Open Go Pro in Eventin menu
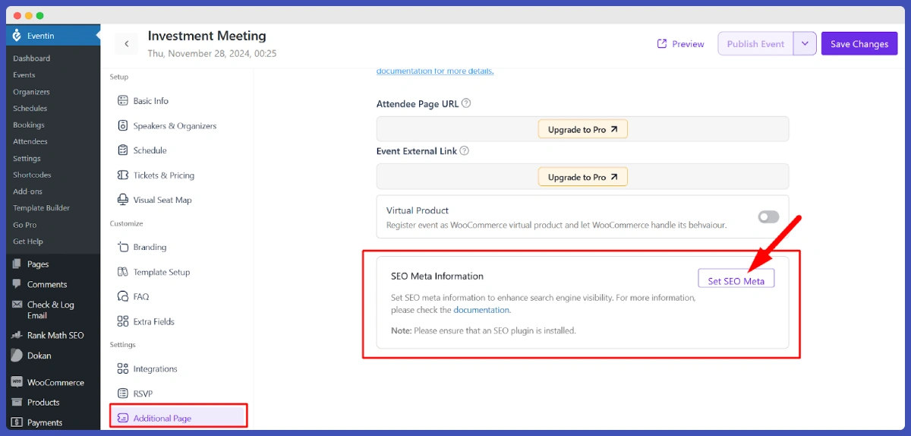911x436 pixels. point(24,225)
